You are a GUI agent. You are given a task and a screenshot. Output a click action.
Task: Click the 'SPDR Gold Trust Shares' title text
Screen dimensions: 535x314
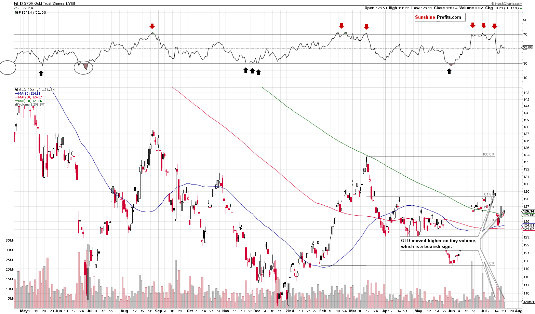pos(43,3)
